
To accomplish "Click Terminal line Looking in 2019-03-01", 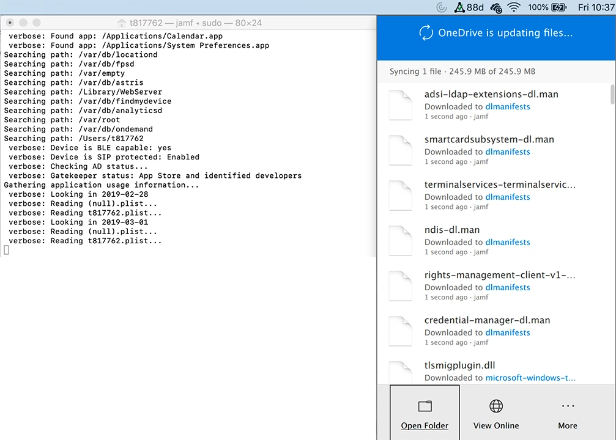I will click(78, 222).
